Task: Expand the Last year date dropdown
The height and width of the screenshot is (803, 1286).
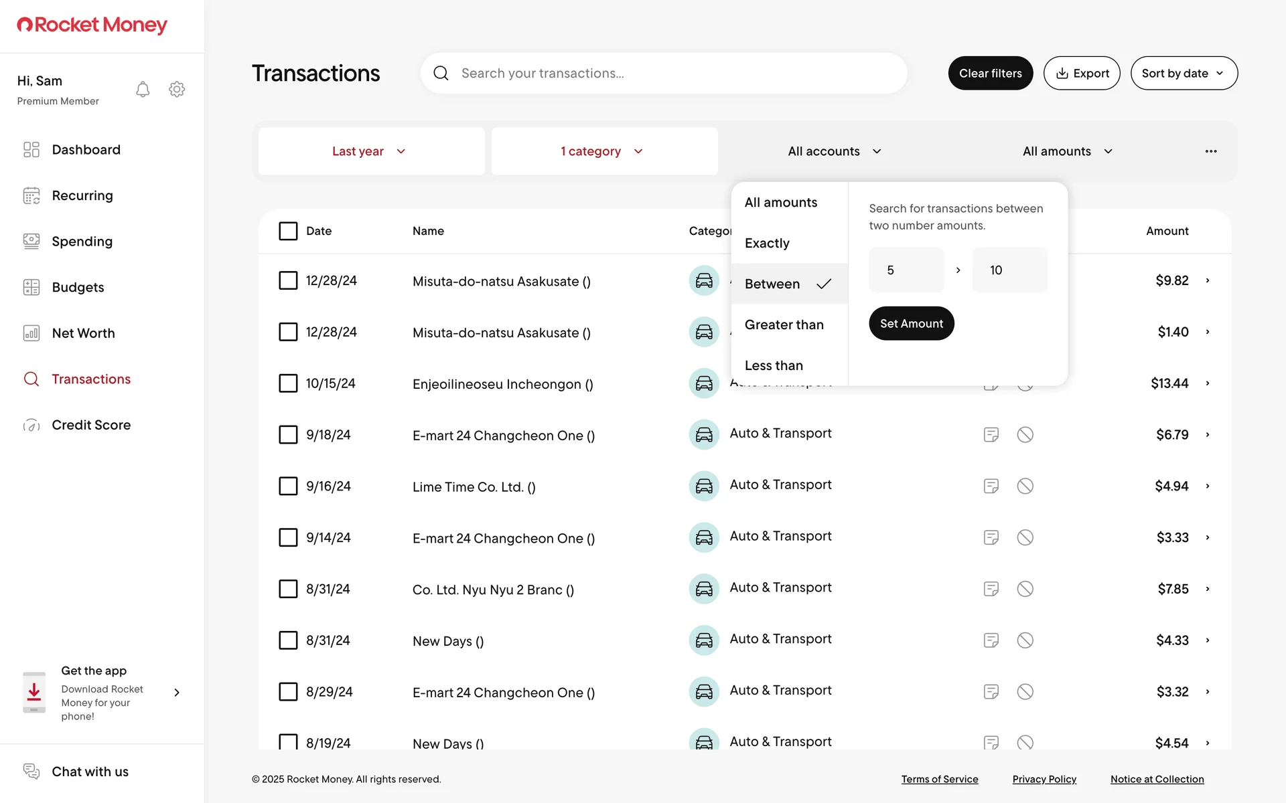Action: pyautogui.click(x=371, y=151)
